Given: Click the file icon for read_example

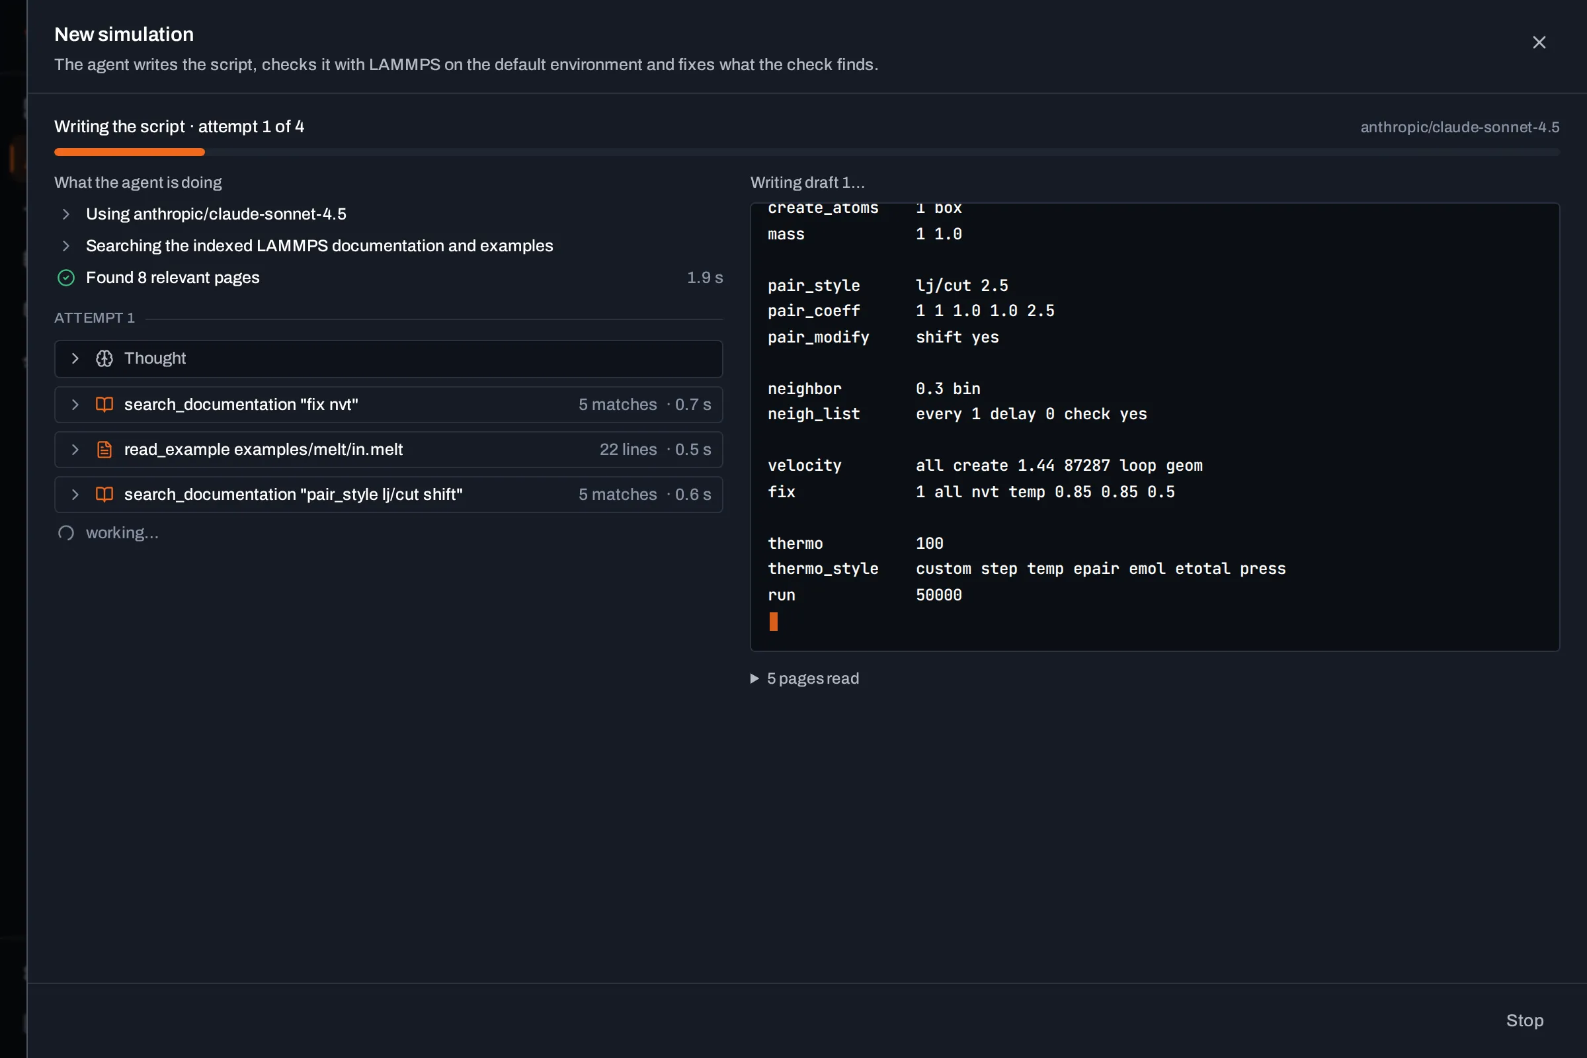Looking at the screenshot, I should click(104, 450).
